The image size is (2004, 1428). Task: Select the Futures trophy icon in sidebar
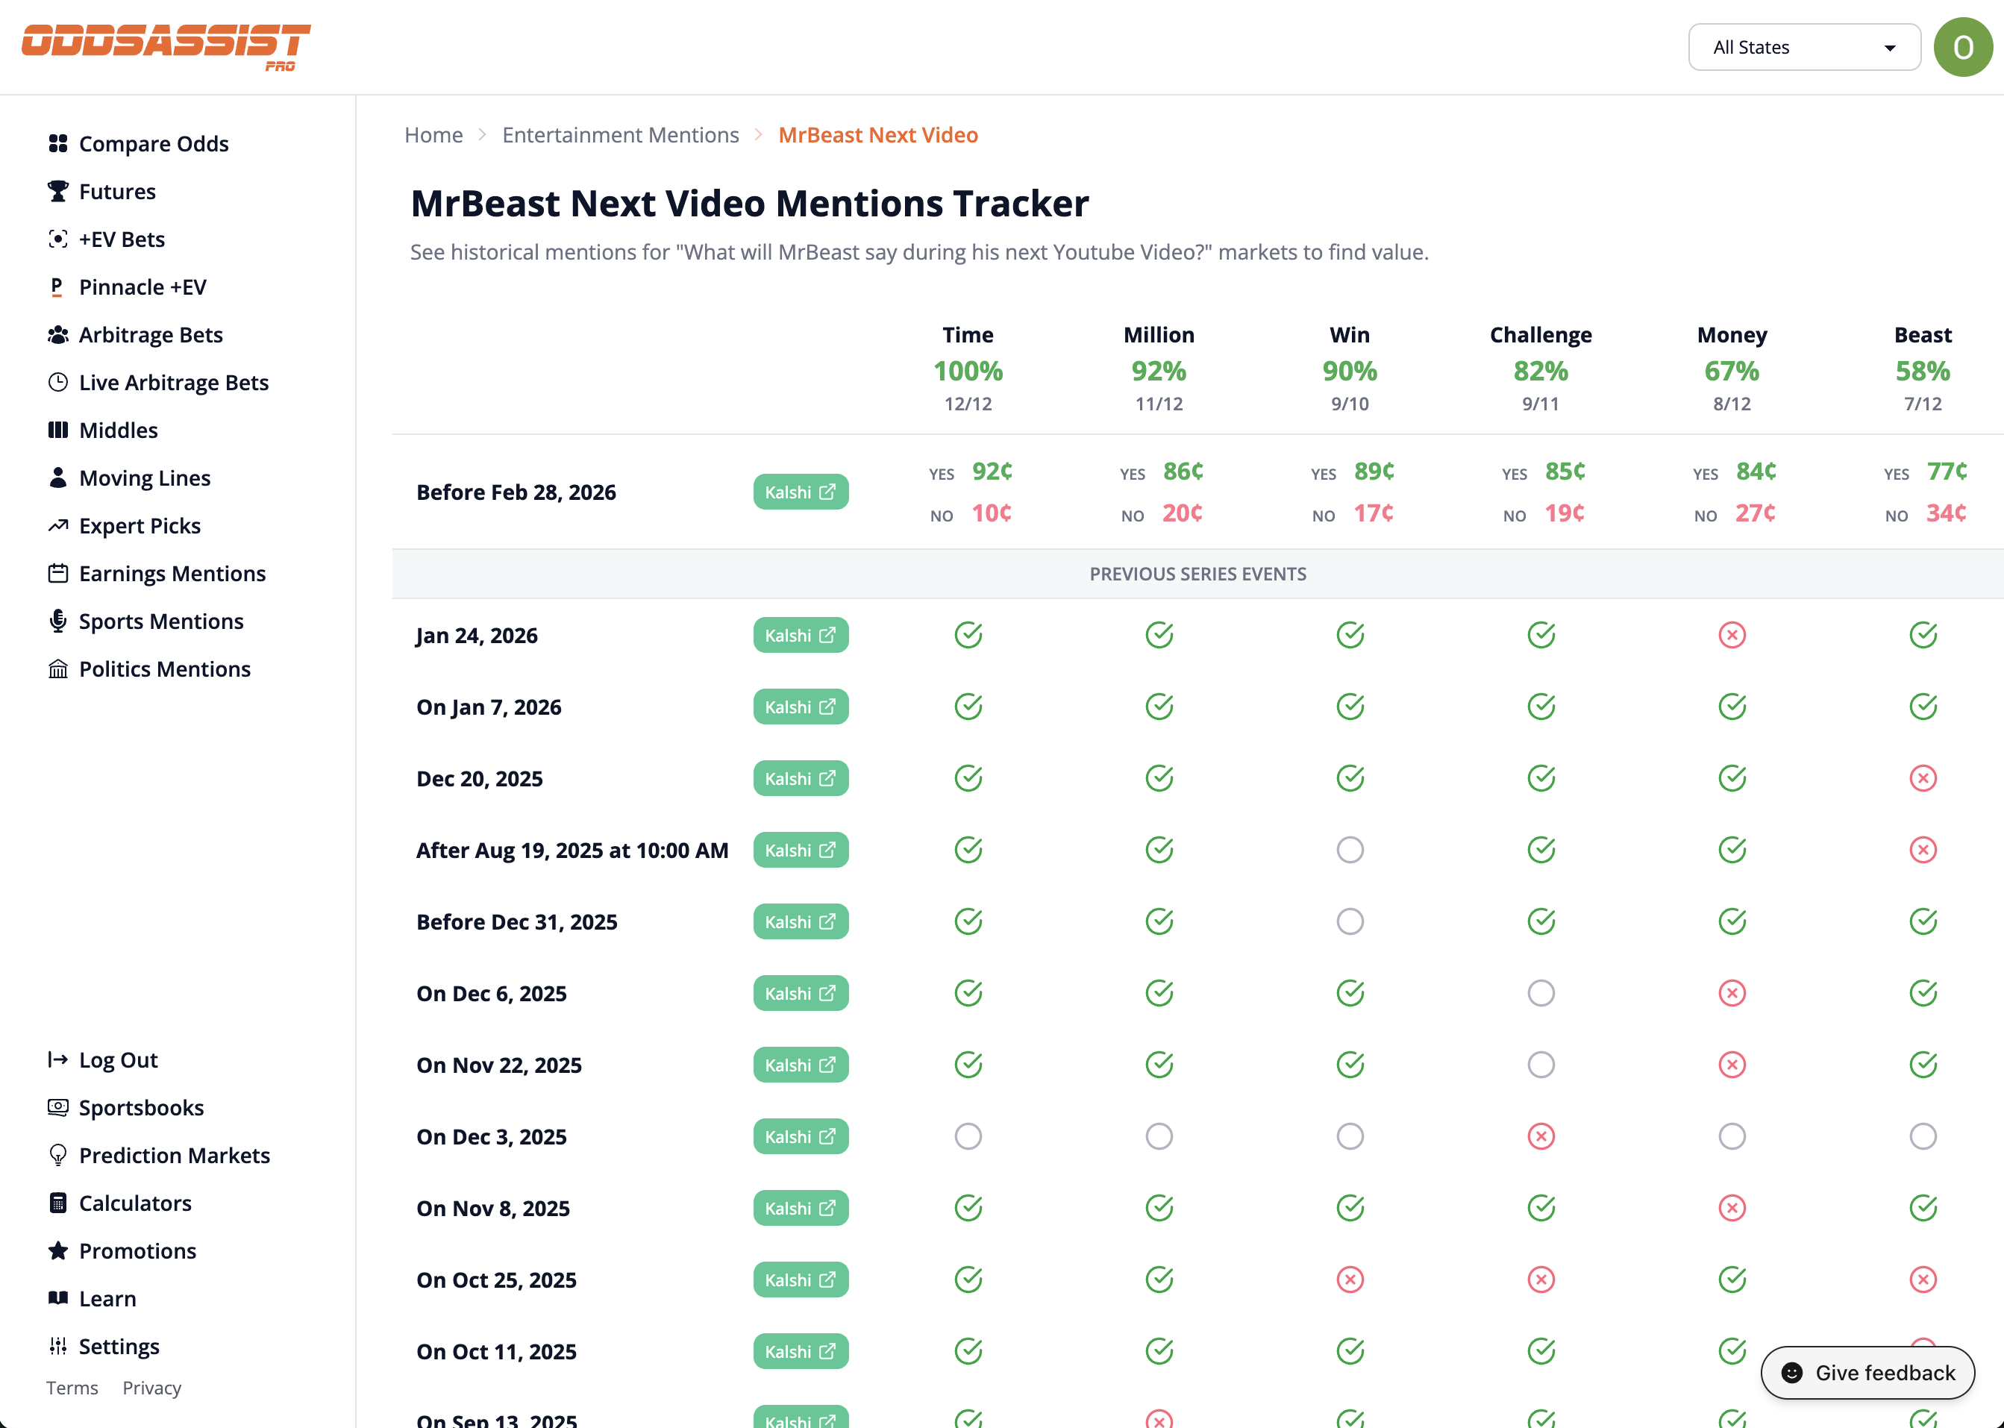57,191
